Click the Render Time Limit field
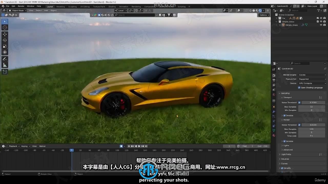328x184 pixels. 311,136
